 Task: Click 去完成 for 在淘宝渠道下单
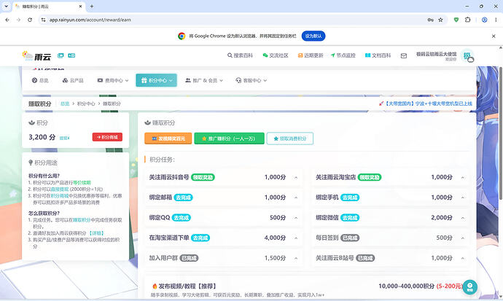click(x=200, y=238)
